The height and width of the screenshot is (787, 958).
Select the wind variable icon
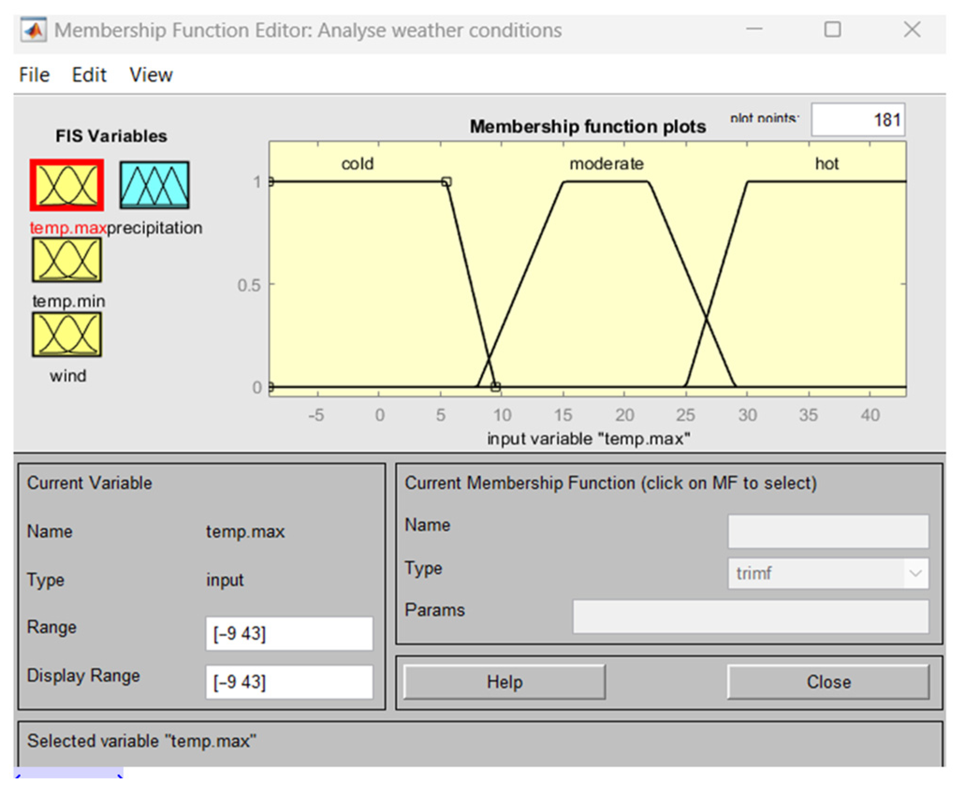coord(66,335)
